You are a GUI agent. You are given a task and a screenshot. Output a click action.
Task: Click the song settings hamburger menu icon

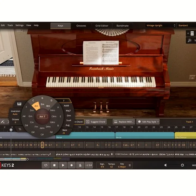(x=130, y=165)
